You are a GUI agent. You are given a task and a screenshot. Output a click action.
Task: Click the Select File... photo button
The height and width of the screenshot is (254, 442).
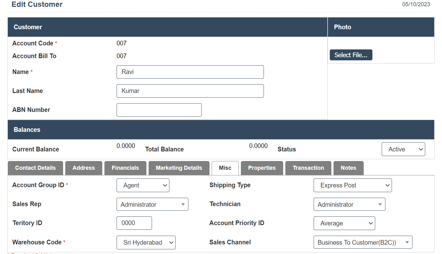351,55
